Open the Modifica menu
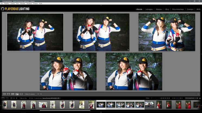Screen dimensions: 202x113 pyautogui.click(x=7, y=4)
